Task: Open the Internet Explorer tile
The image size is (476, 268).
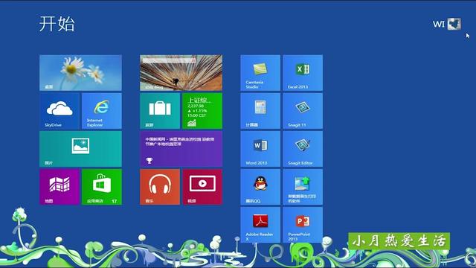Action: [x=102, y=111]
